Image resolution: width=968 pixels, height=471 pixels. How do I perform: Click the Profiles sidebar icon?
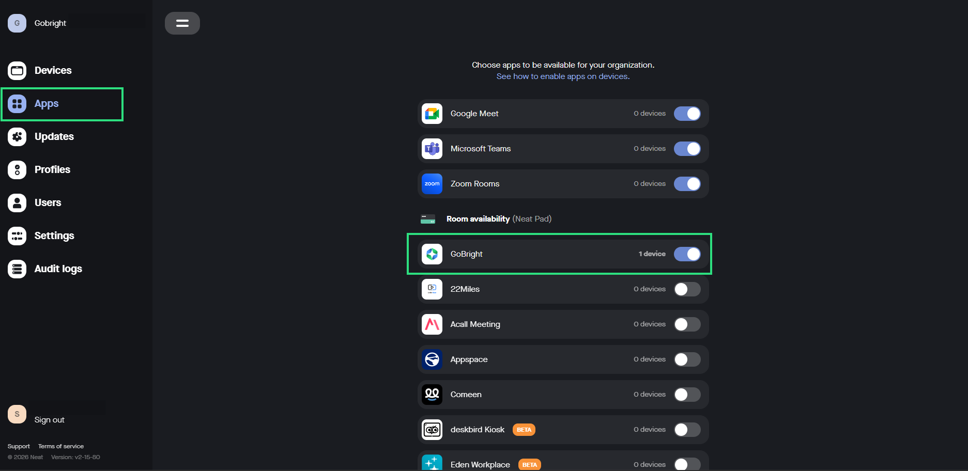tap(17, 170)
